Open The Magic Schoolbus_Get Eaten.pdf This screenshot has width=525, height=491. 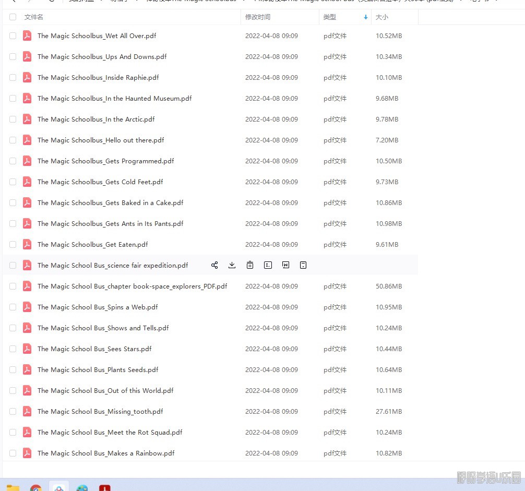pyautogui.click(x=93, y=245)
